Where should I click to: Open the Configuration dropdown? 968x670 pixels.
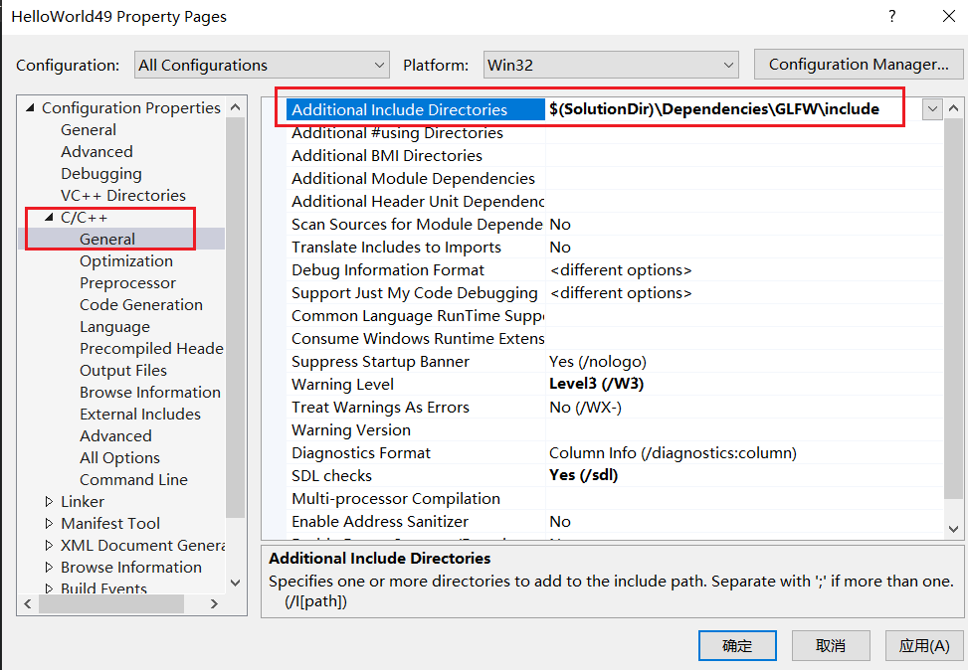pyautogui.click(x=262, y=66)
